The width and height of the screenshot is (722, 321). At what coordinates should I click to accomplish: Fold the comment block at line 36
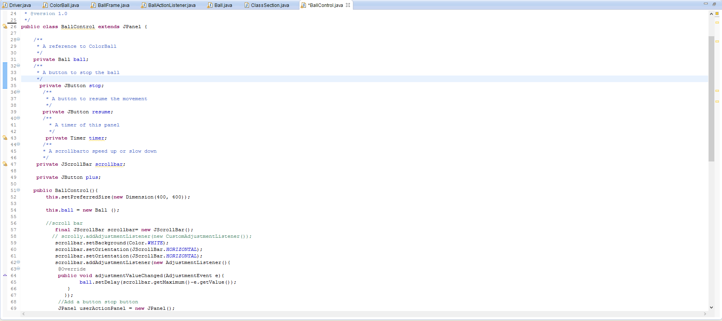(x=18, y=92)
